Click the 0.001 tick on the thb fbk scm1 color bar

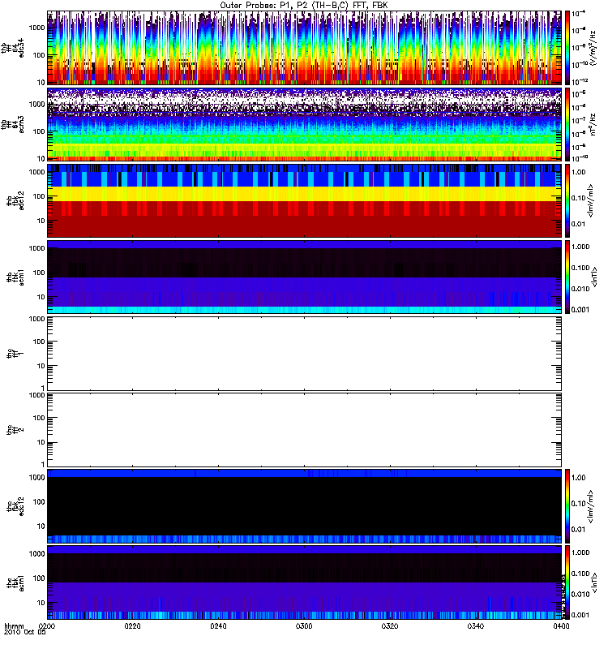tap(580, 310)
